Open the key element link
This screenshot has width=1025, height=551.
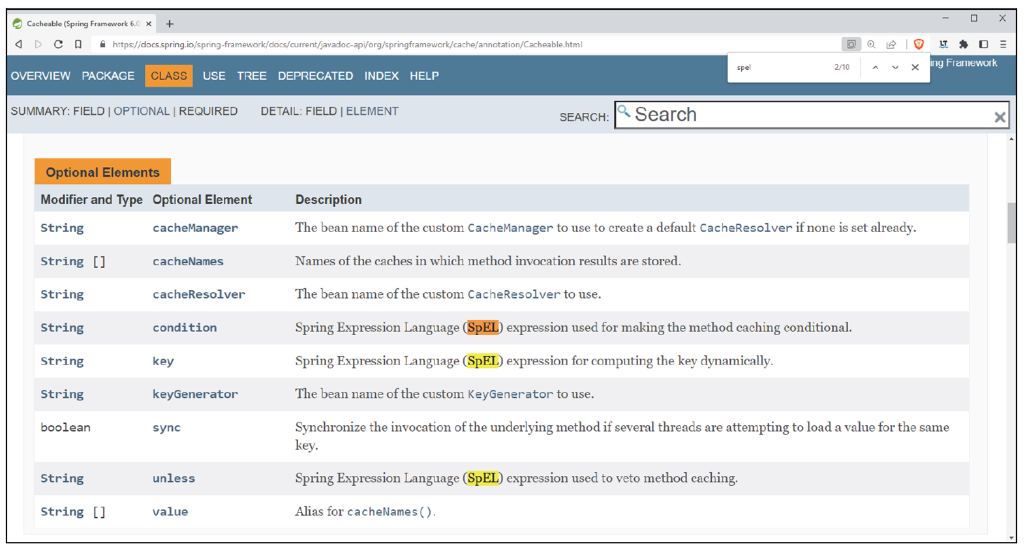[x=163, y=361]
